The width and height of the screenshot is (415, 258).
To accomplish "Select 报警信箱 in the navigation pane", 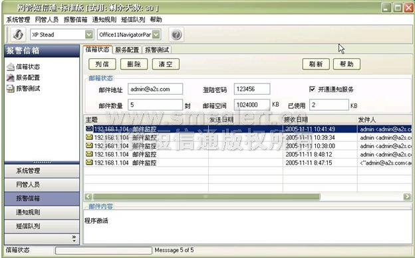I will point(42,198).
